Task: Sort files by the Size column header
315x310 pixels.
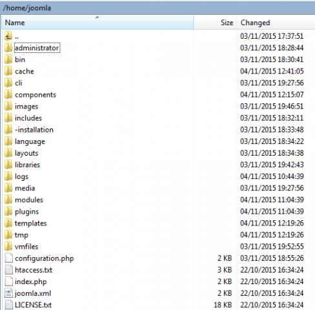Action: (215, 23)
